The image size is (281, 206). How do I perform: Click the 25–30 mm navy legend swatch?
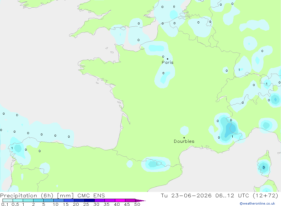[x=89, y=200]
